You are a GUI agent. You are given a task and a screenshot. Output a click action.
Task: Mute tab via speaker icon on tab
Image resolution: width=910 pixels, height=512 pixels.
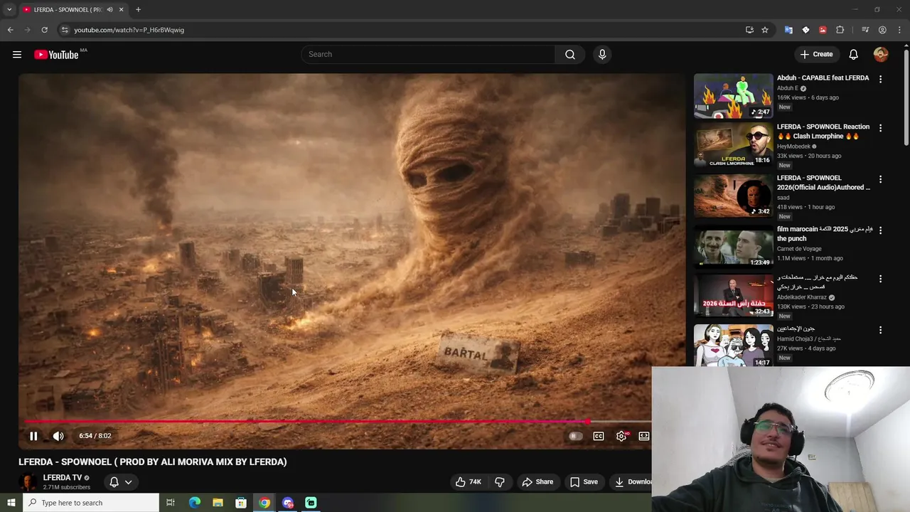click(109, 10)
